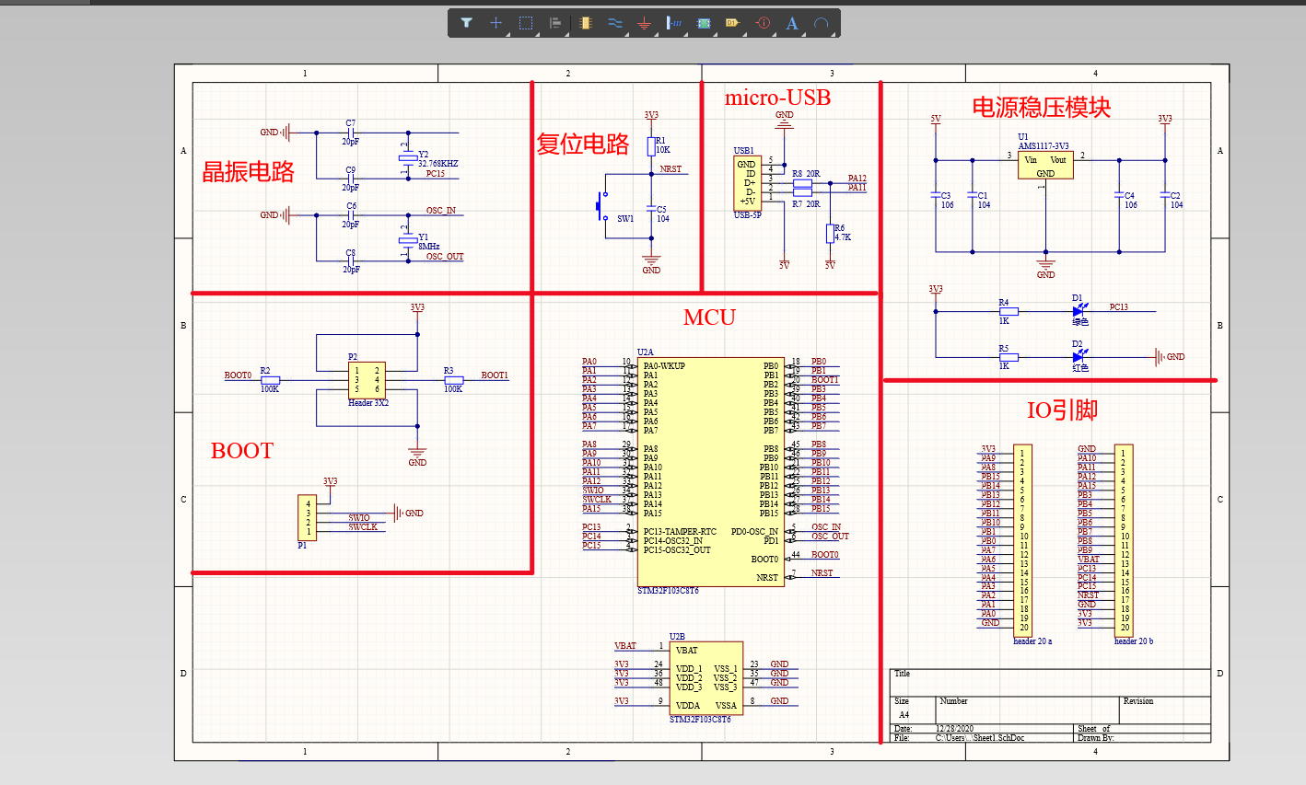Image resolution: width=1306 pixels, height=785 pixels.
Task: Click the green sheet symbol tool
Action: pyautogui.click(x=704, y=23)
